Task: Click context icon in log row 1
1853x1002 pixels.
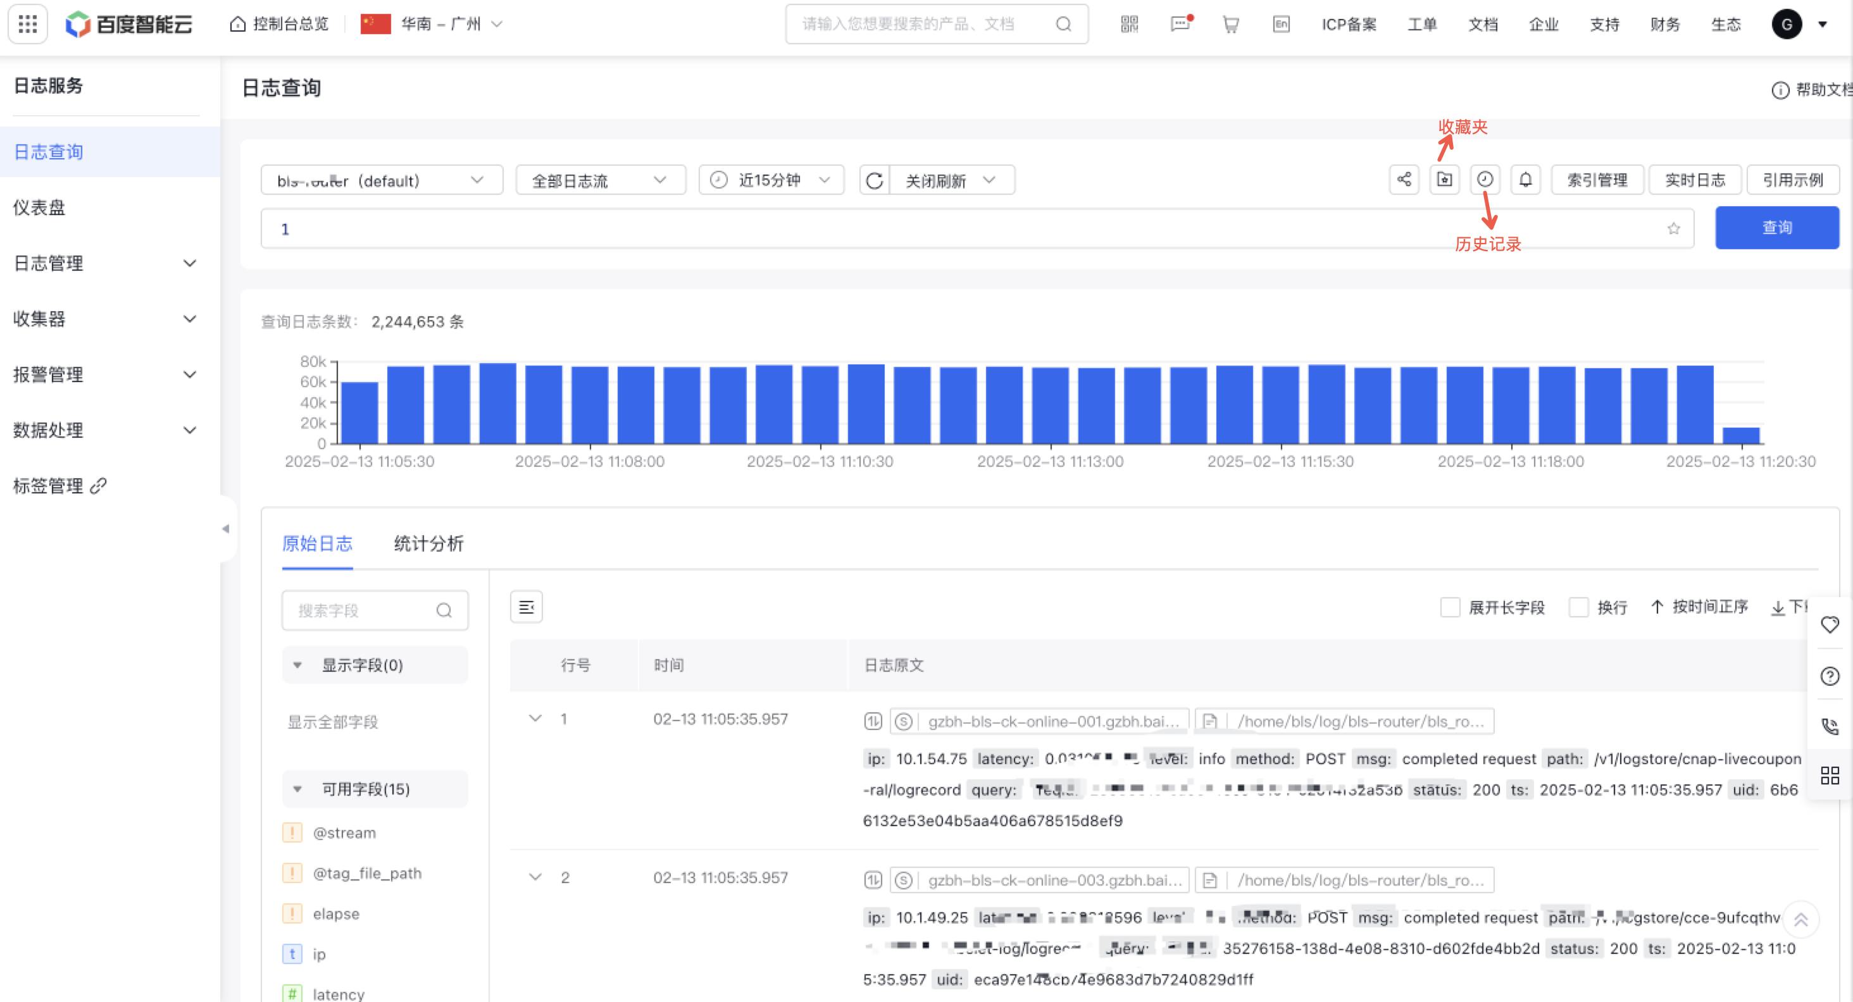Action: (x=873, y=721)
